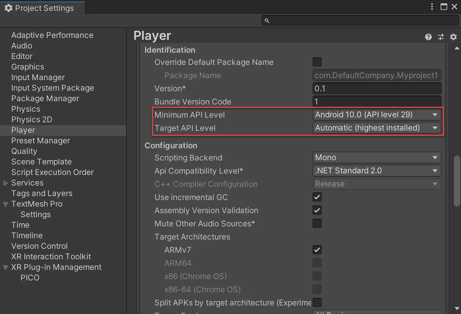The image size is (461, 314).
Task: Click the Version input field
Action: [377, 88]
